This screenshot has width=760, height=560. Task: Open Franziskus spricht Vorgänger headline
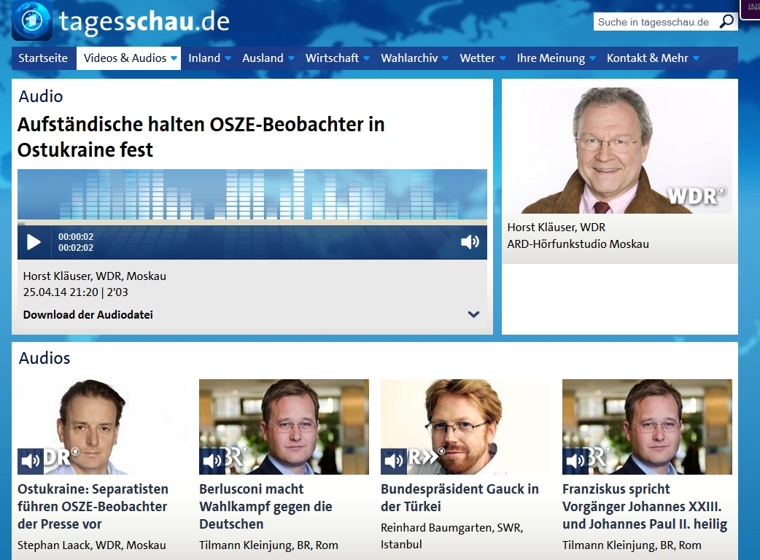pos(645,506)
